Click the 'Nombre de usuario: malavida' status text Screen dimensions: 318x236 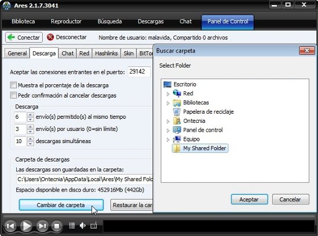coord(163,38)
